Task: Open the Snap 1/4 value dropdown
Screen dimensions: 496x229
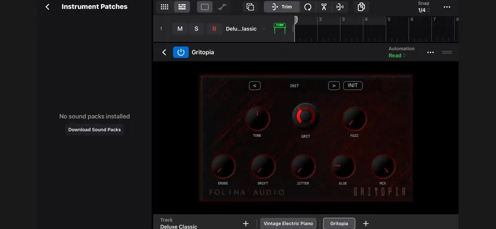Action: (424, 10)
